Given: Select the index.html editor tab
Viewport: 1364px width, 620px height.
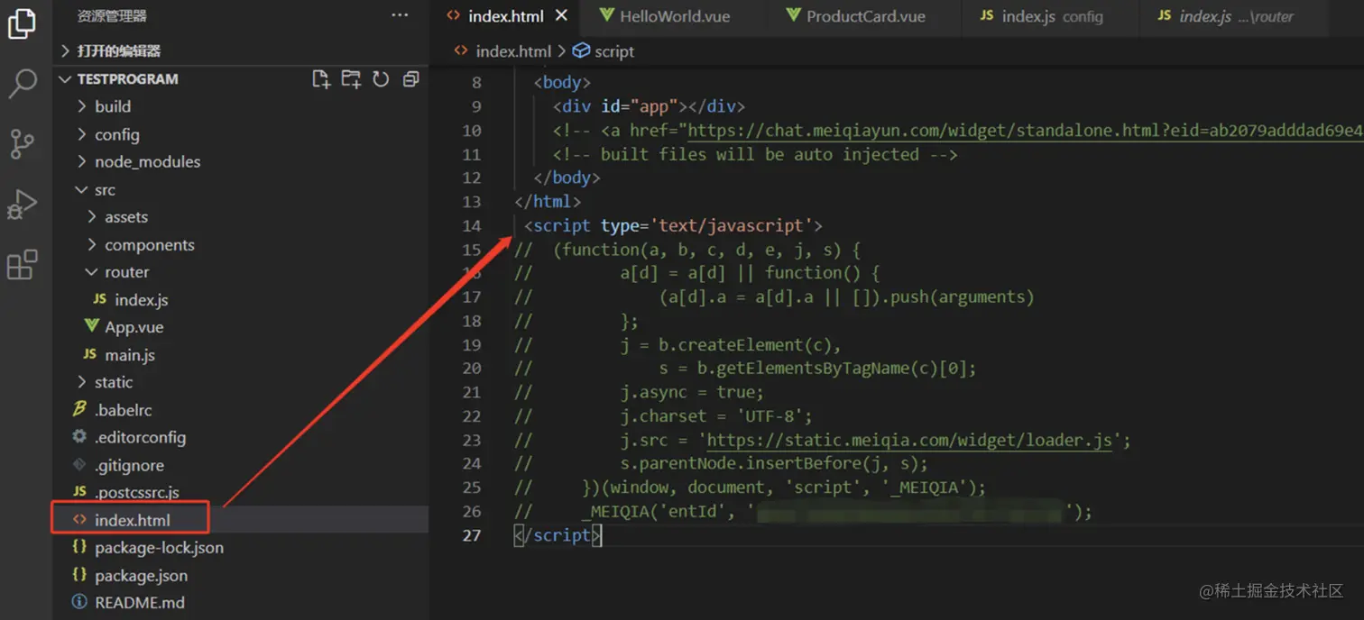Looking at the screenshot, I should click(x=508, y=16).
